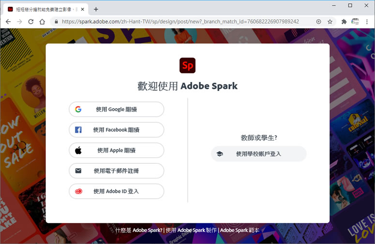
Task: Open a new browser tab
Action: coord(96,9)
